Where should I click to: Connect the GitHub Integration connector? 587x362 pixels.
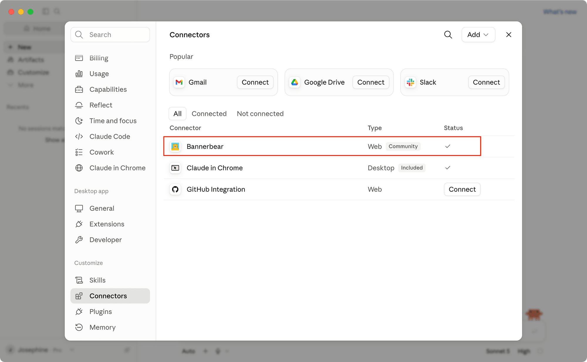click(x=462, y=189)
